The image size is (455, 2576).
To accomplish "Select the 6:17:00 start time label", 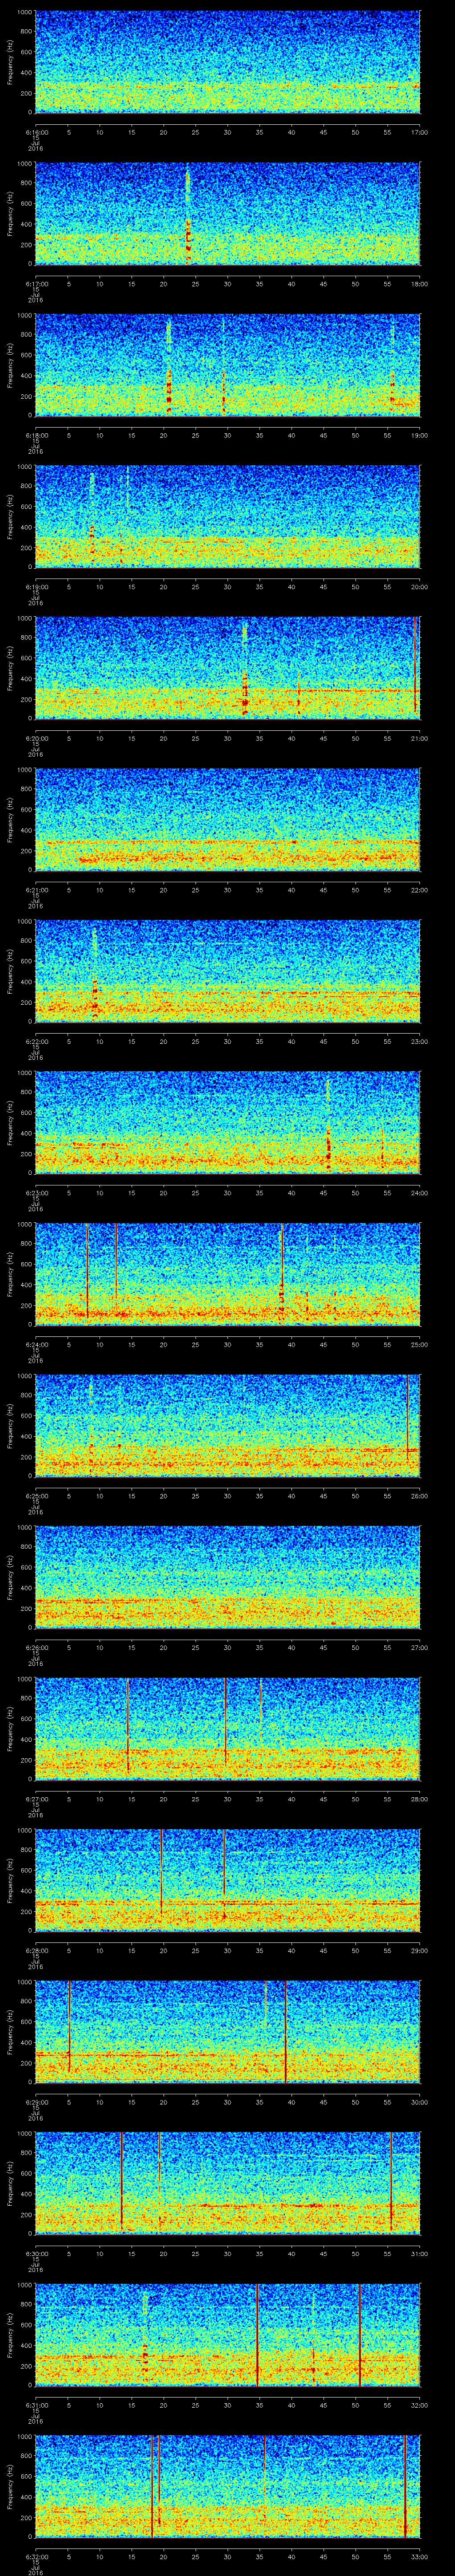I will tap(36, 284).
